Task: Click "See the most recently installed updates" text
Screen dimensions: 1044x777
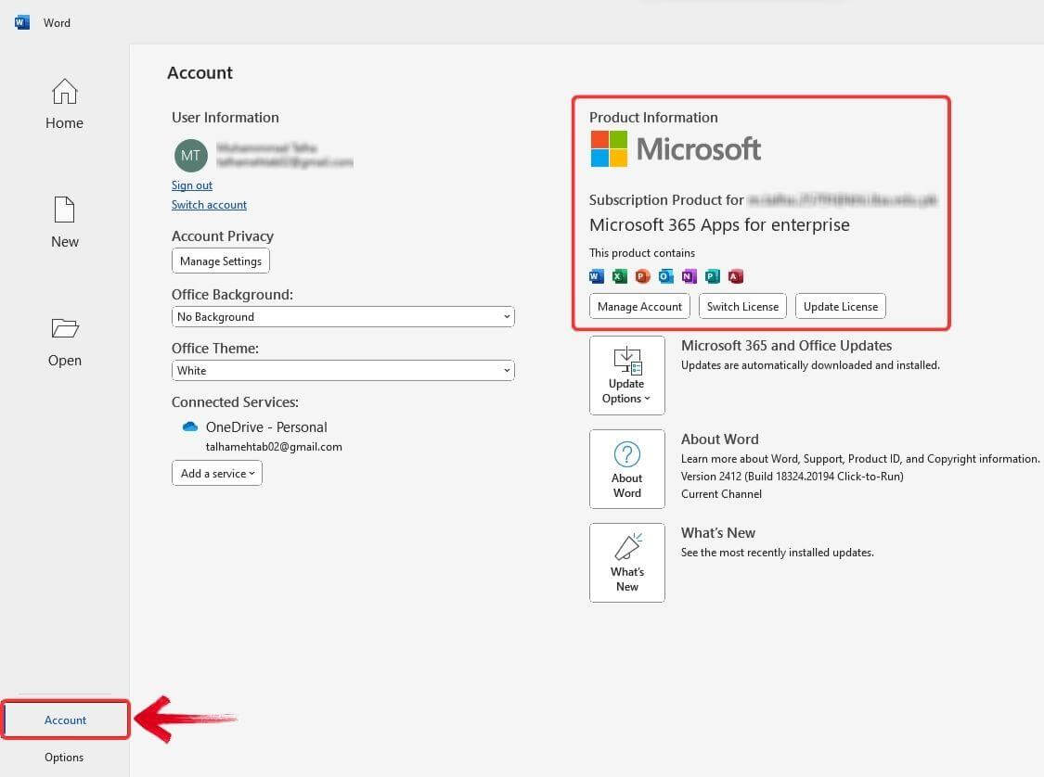Action: tap(777, 553)
